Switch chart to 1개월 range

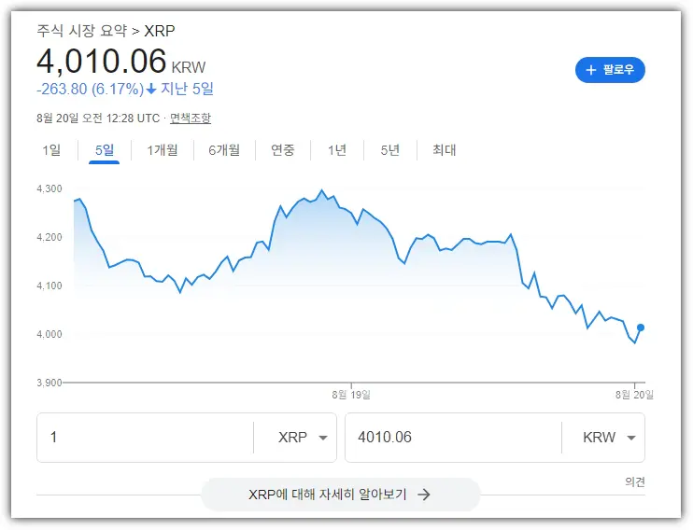pos(163,150)
